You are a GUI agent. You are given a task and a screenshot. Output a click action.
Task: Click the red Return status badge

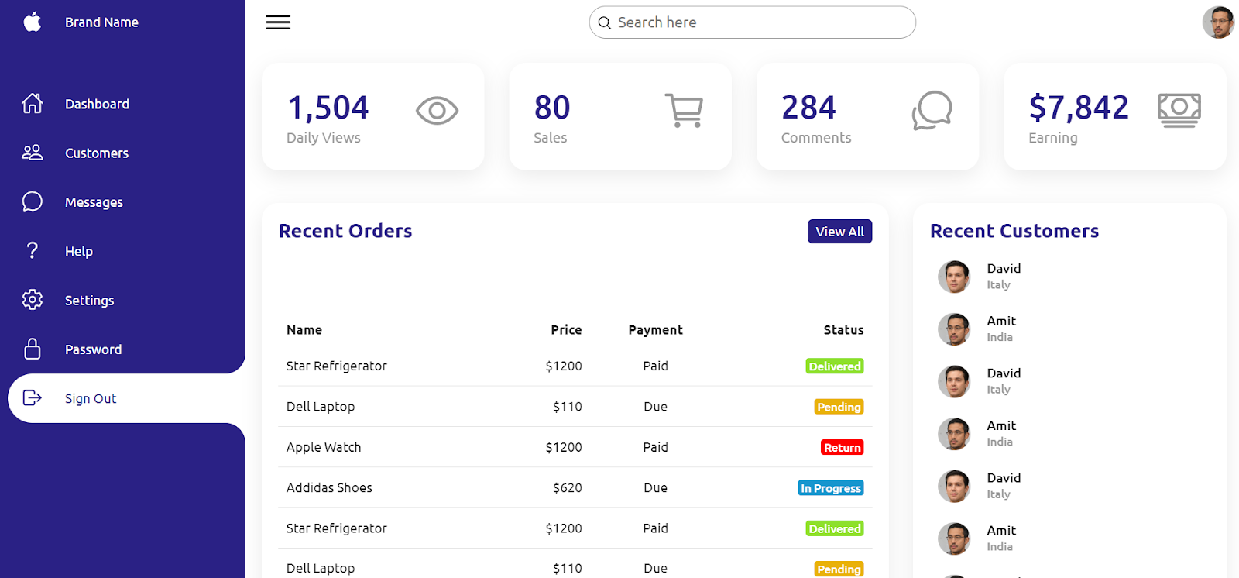point(843,448)
